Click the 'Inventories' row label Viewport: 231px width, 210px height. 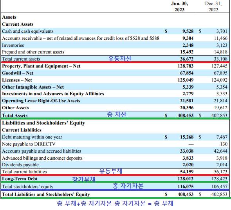(13, 45)
